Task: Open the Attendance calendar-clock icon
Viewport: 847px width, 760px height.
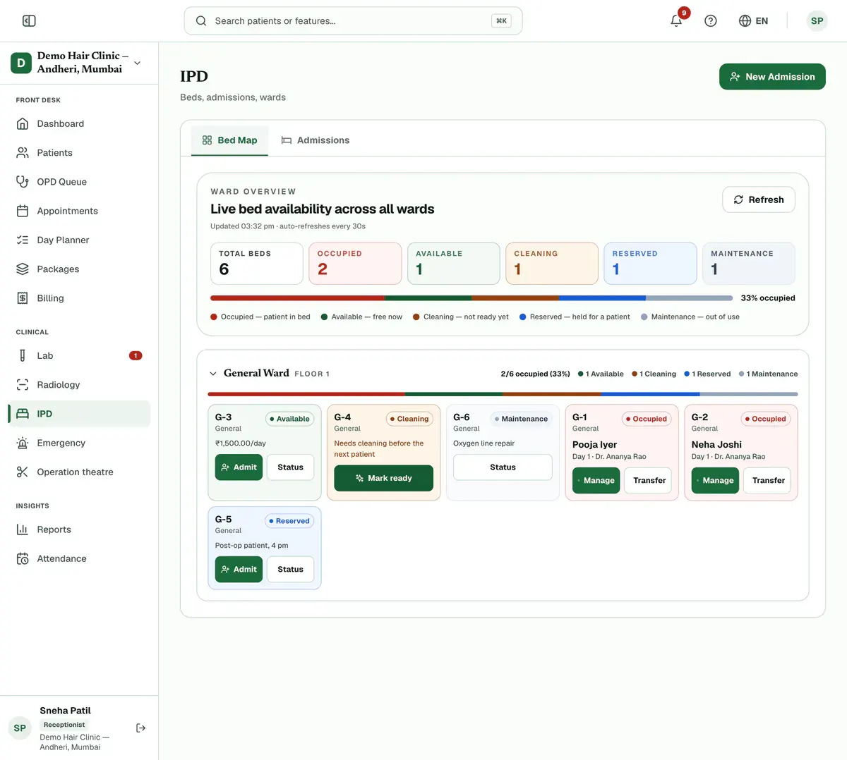Action: pyautogui.click(x=23, y=558)
